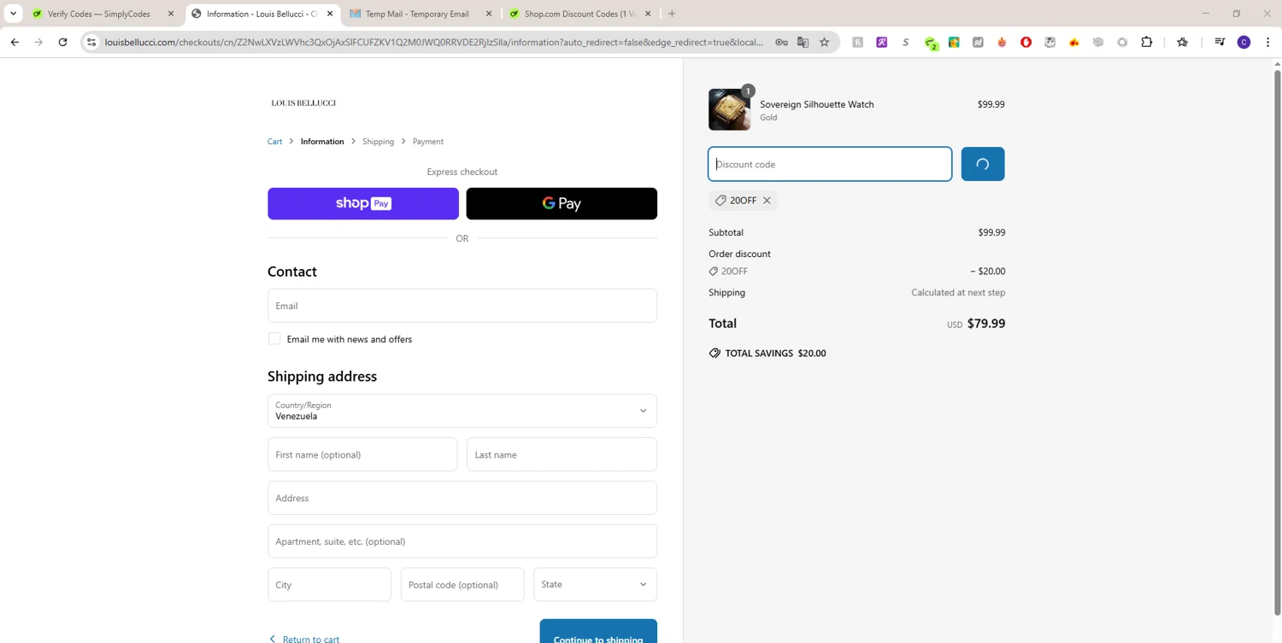Open the tab search dropdown arrow

pos(13,14)
